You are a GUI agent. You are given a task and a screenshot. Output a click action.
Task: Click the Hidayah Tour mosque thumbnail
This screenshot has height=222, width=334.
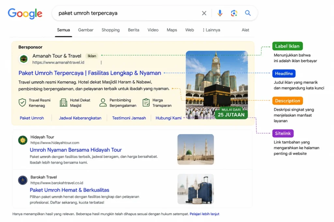point(196,149)
